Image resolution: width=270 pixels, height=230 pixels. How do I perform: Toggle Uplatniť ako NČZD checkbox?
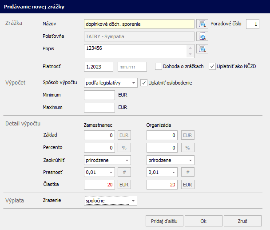pos(212,67)
